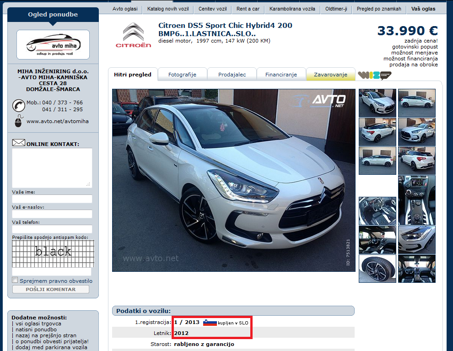Open Katalog novih vozil menu
The width and height of the screenshot is (453, 351).
point(168,9)
